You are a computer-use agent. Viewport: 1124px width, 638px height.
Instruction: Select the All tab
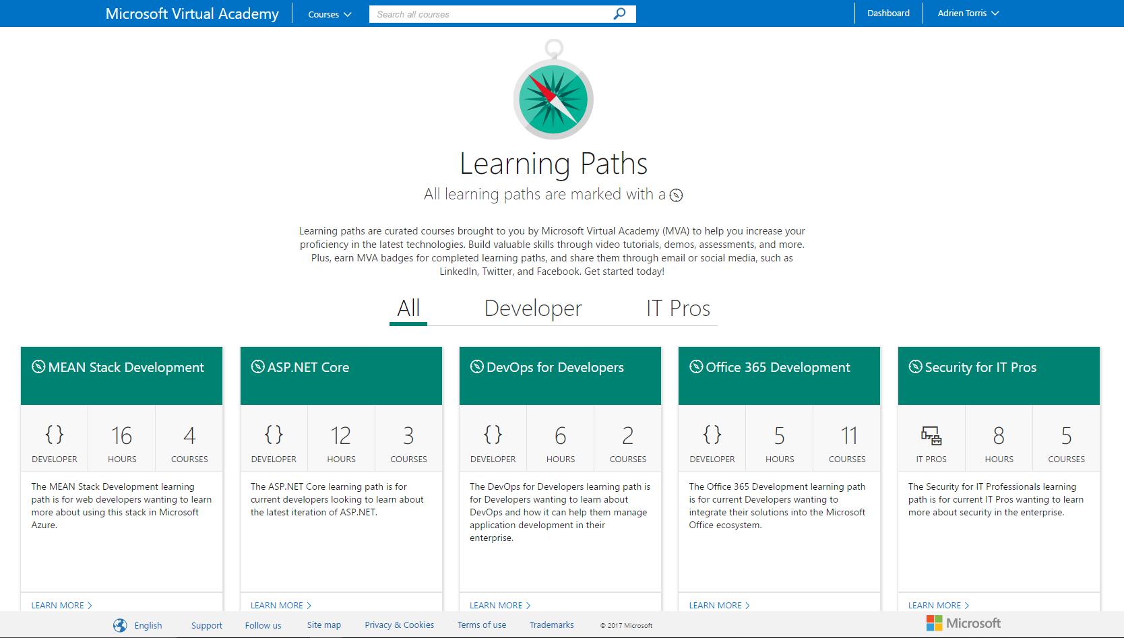[408, 309]
